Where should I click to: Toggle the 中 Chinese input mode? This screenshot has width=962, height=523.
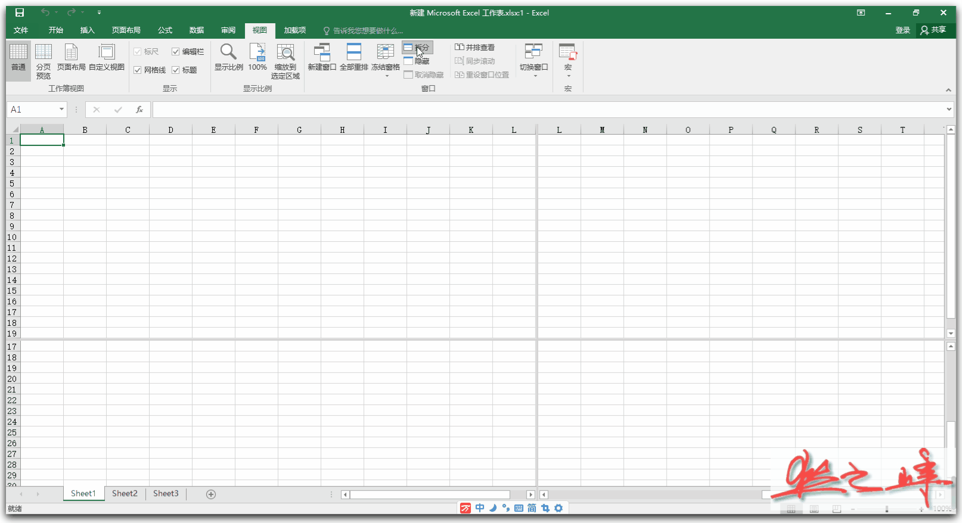coord(480,508)
